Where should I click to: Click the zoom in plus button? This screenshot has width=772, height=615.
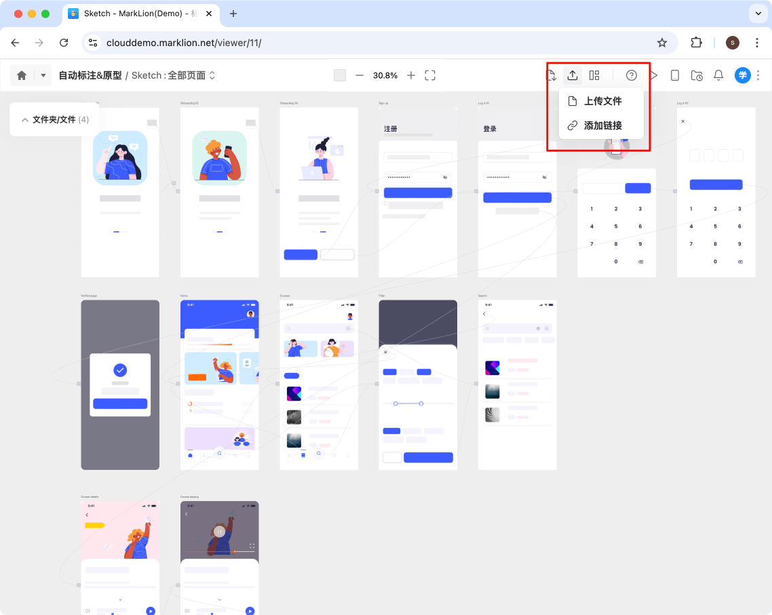pos(410,75)
